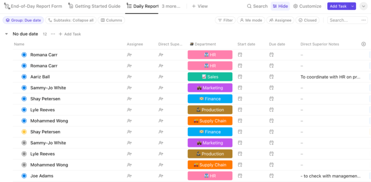
Task: Toggle Subtasks: Collapse all option
Action: point(71,20)
